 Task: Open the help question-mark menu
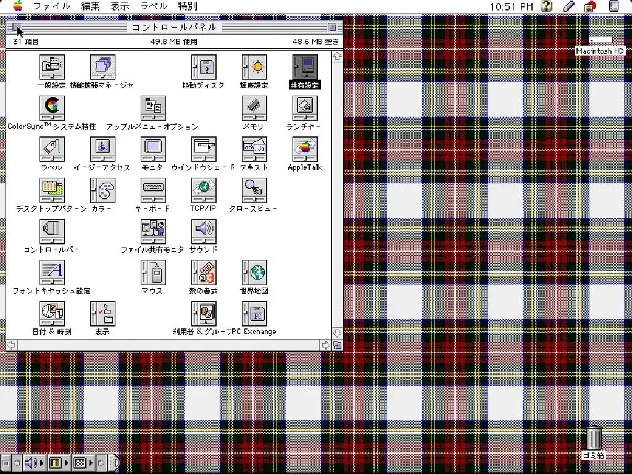click(547, 6)
